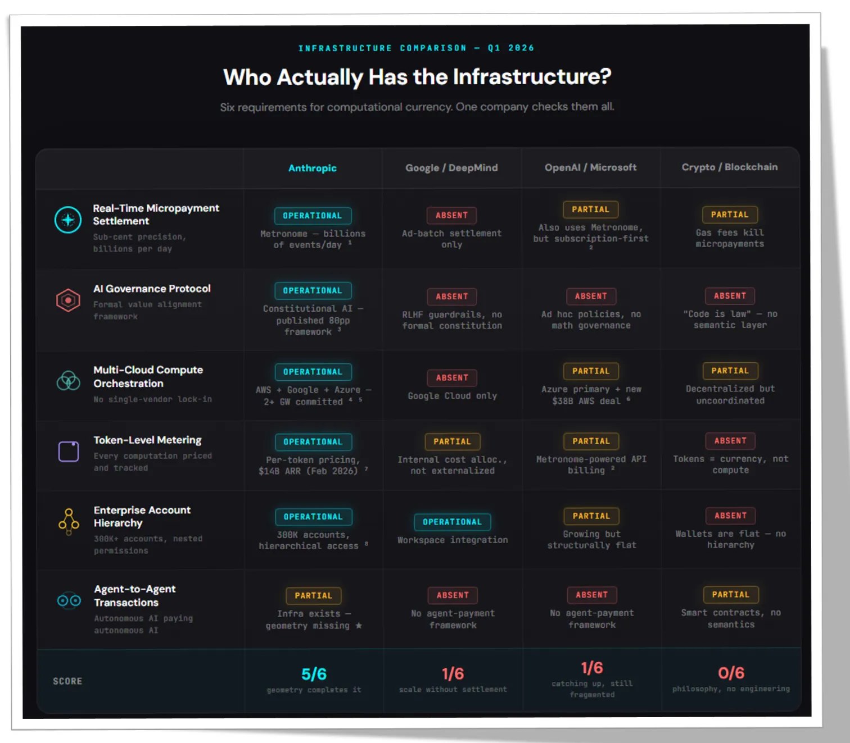This screenshot has width=850, height=743.
Task: Click Anthropic's 5/6 score
Action: [314, 674]
